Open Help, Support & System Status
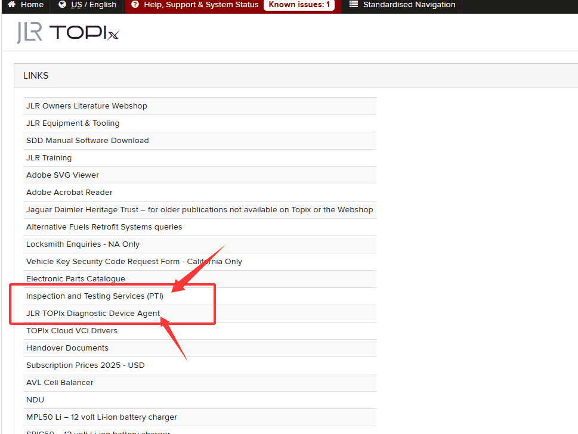578x434 pixels. click(x=201, y=4)
